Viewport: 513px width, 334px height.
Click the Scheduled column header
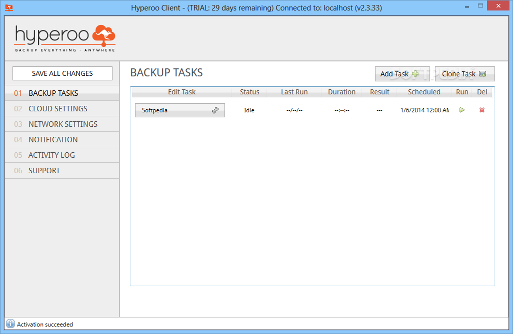tap(424, 92)
